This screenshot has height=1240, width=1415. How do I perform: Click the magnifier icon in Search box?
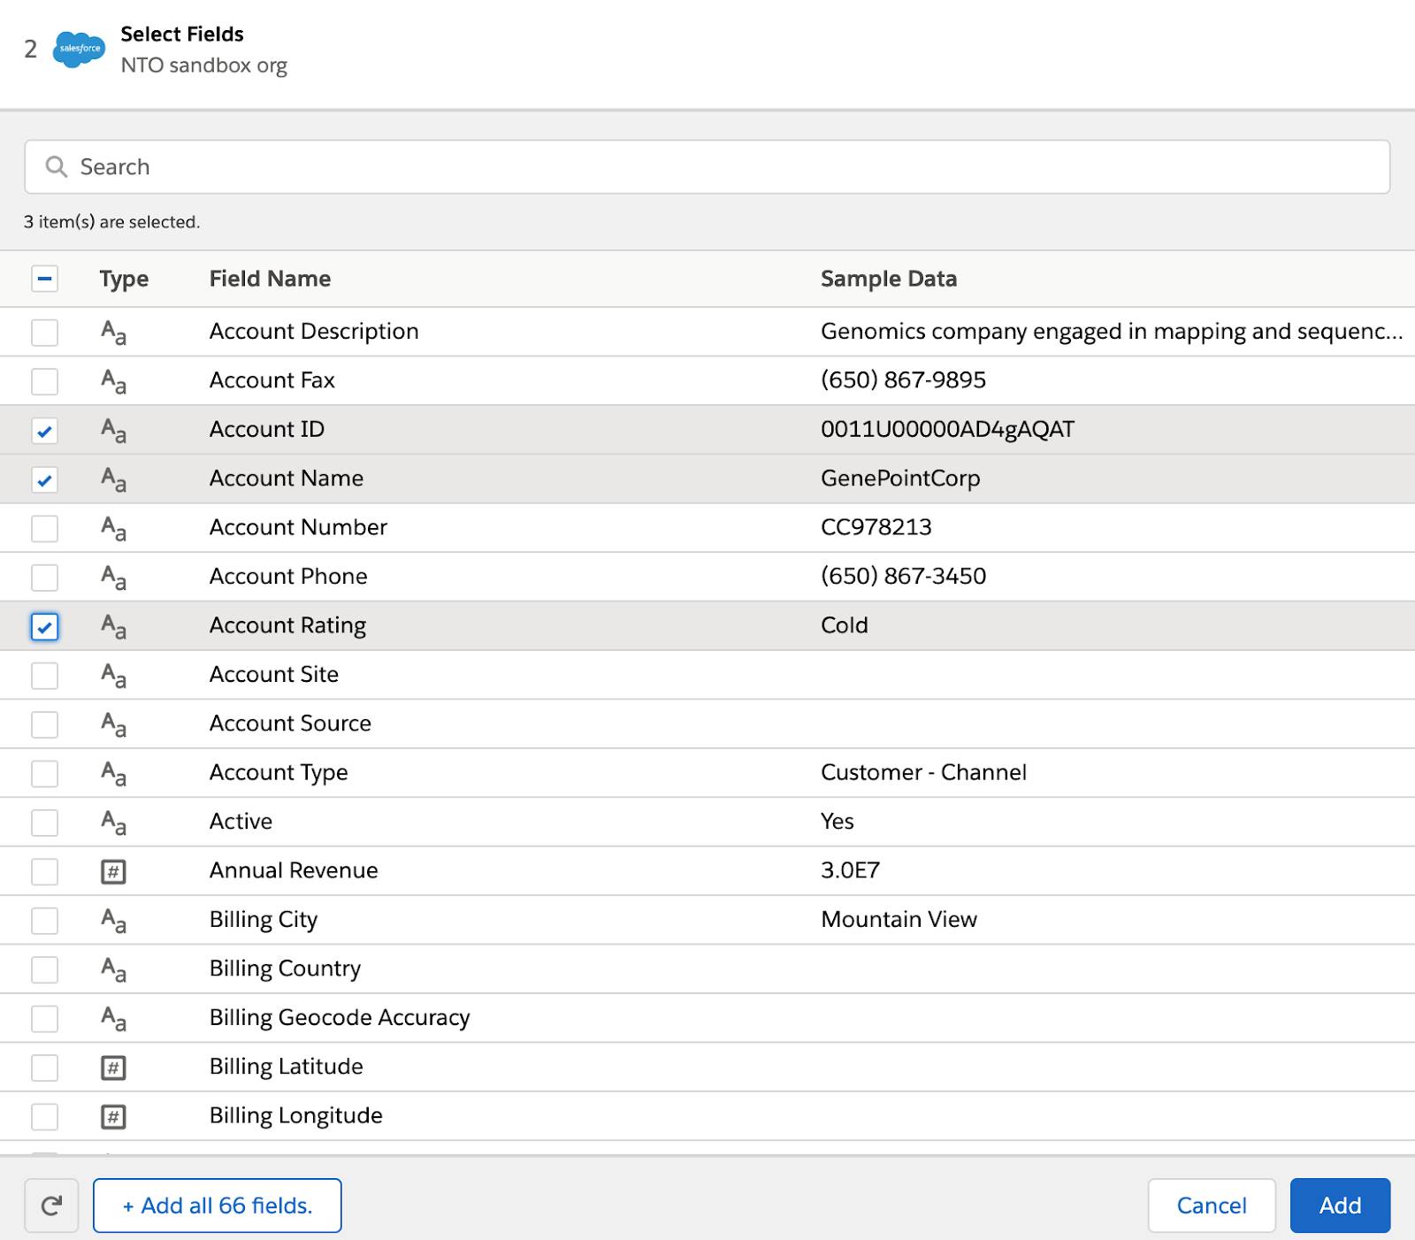coord(56,167)
